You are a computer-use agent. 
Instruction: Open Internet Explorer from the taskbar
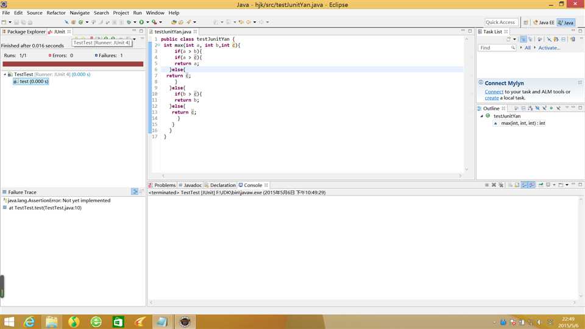[x=29, y=322]
